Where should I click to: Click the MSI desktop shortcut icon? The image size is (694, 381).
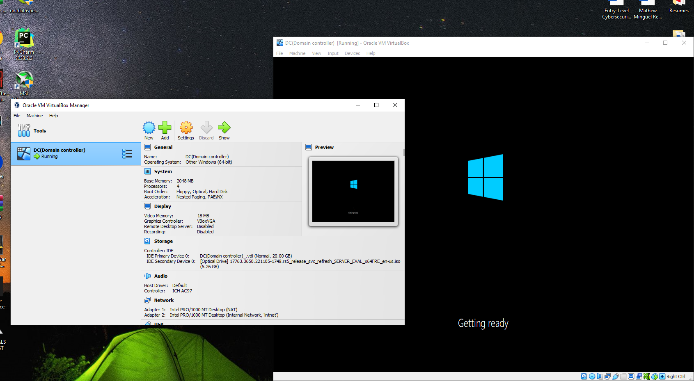[x=24, y=84]
